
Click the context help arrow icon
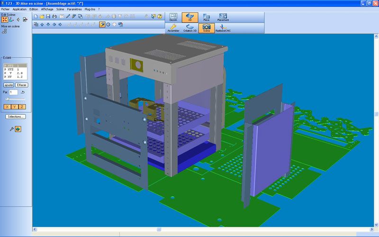click(153, 17)
